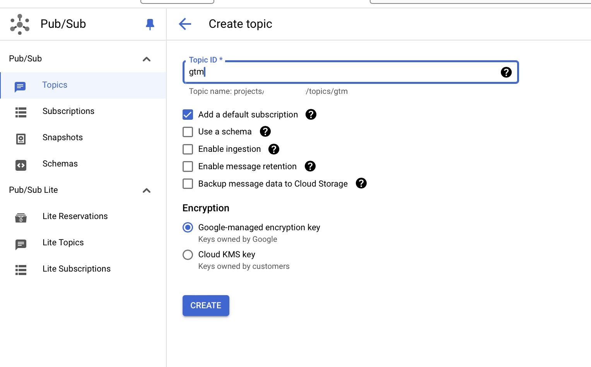Check the Use a schema box

coord(188,132)
